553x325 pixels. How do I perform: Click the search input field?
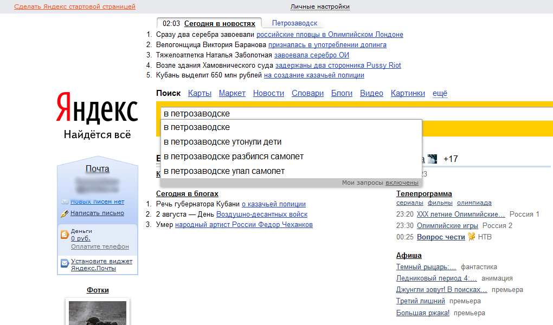(x=356, y=114)
